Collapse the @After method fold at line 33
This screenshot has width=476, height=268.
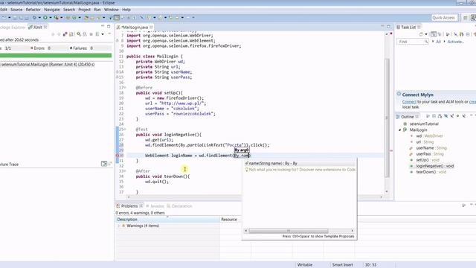click(125, 171)
